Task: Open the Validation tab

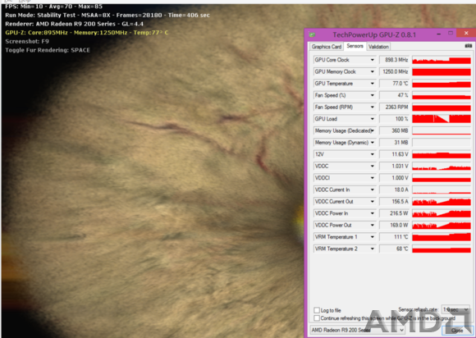Action: (x=378, y=47)
